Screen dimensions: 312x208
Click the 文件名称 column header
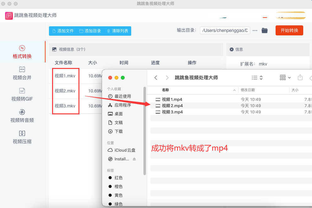(x=63, y=63)
